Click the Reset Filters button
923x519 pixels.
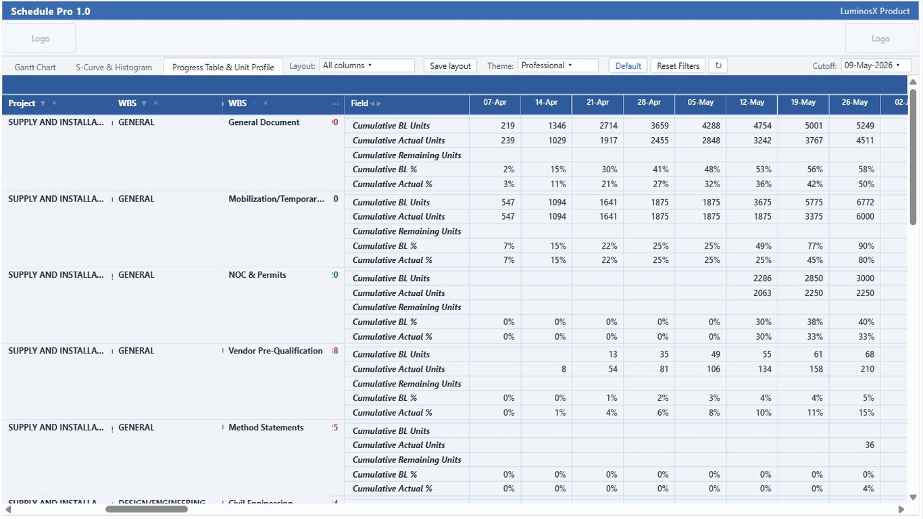[x=678, y=66]
